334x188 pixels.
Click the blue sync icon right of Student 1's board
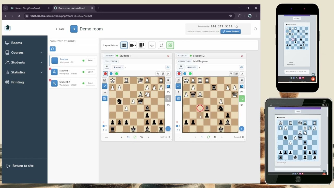168,86
